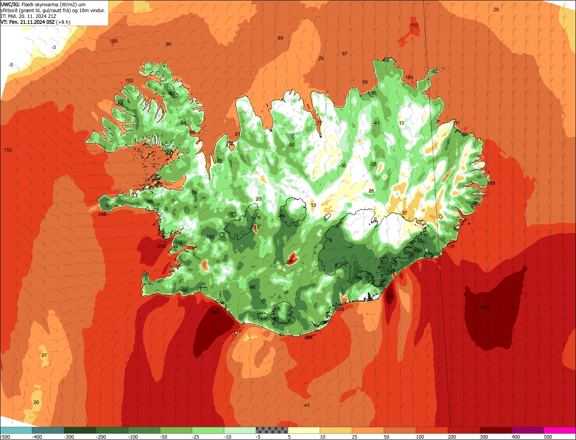The image size is (576, 440).
Task: Click the legend swatch between -400 and -300
Action: coord(48,430)
